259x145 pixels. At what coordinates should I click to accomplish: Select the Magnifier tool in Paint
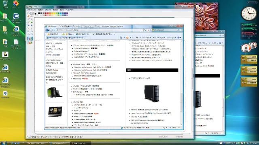[x=32, y=19]
